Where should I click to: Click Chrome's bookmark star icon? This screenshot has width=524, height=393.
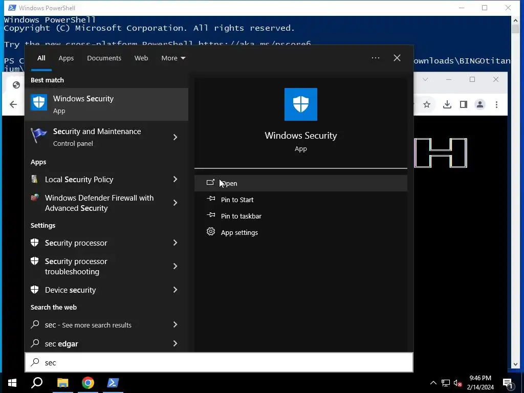click(x=427, y=104)
